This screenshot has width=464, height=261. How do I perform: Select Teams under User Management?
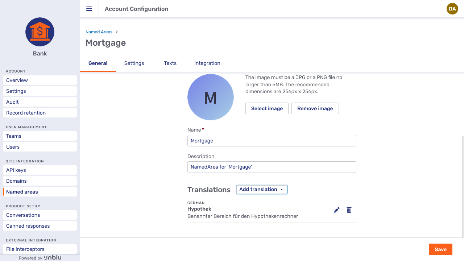click(40, 136)
